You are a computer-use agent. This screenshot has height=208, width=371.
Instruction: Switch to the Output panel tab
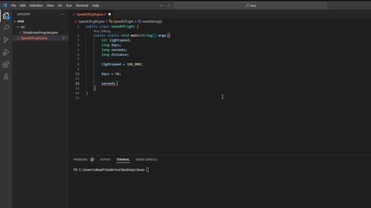105,159
